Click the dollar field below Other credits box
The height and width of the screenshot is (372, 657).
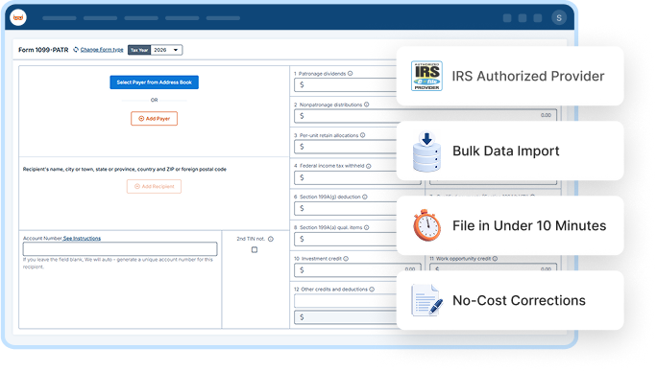[345, 317]
